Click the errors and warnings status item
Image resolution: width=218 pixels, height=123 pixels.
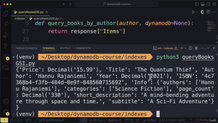[x=16, y=120]
